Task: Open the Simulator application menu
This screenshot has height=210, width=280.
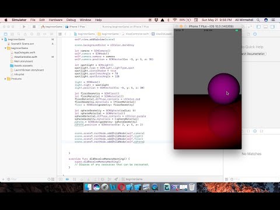Action: click(19, 20)
